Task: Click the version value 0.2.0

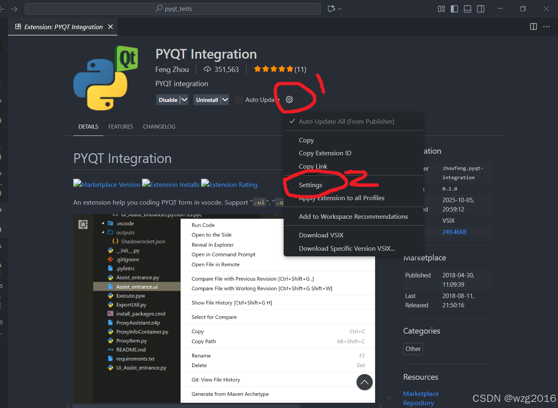Action: [x=450, y=189]
